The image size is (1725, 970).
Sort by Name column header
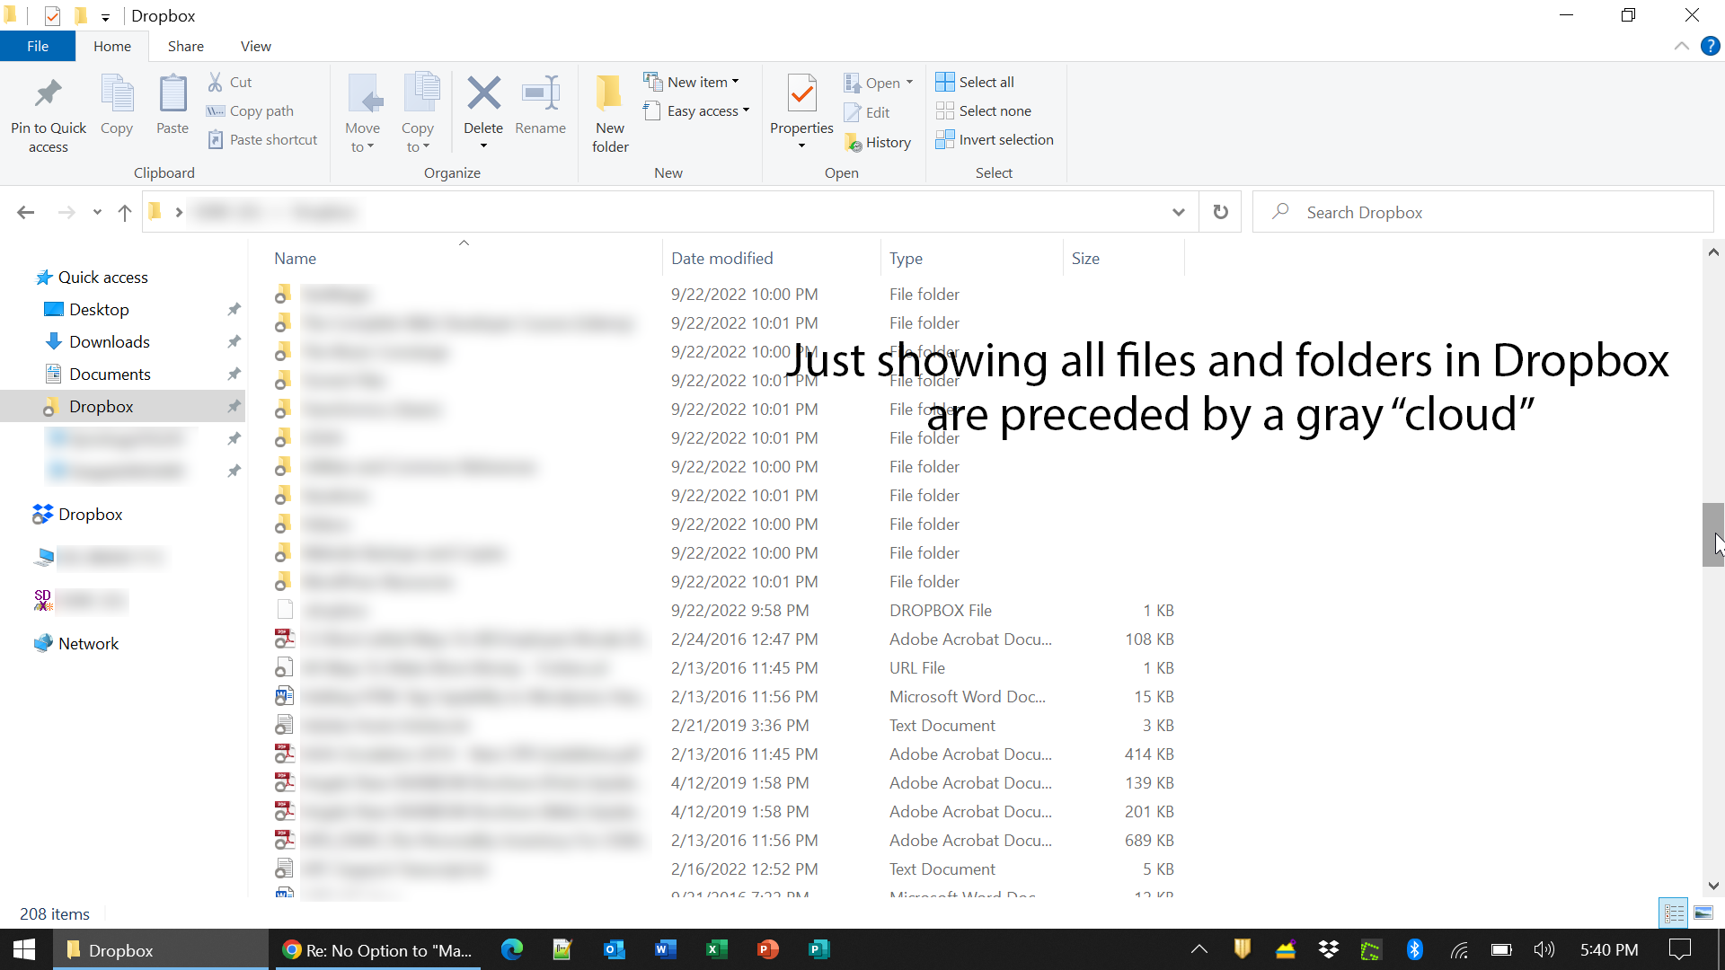(466, 259)
